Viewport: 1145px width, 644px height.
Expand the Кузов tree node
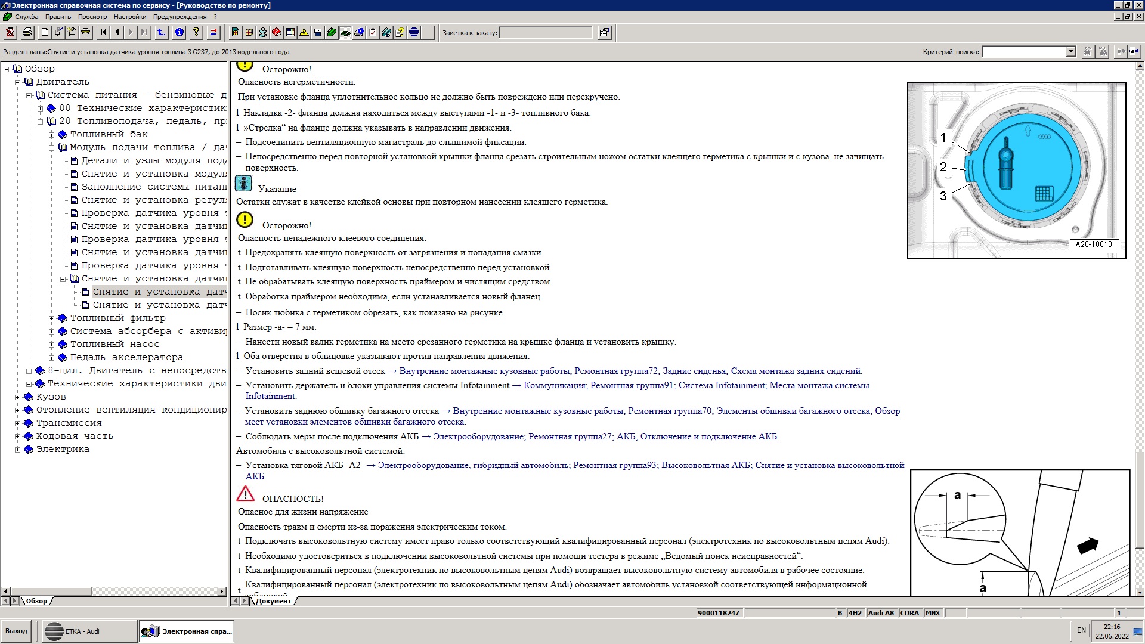tap(18, 397)
